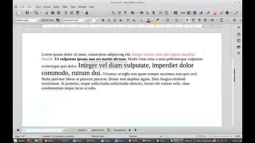This screenshot has height=143, width=255.
Task: Click Find Previous up arrow
Action: pyautogui.click(x=129, y=130)
